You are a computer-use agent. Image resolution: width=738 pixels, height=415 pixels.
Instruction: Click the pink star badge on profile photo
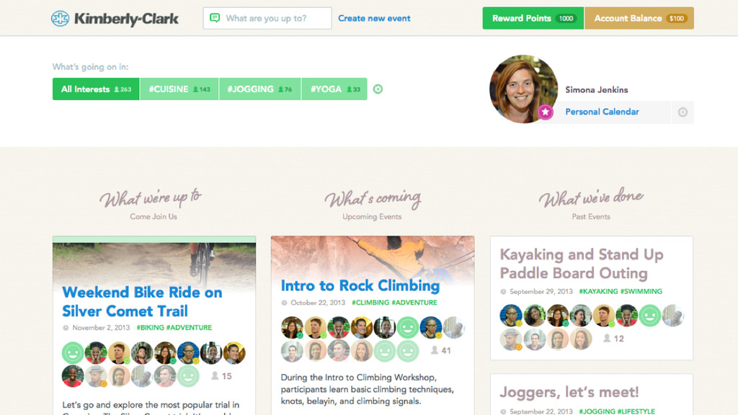click(545, 112)
